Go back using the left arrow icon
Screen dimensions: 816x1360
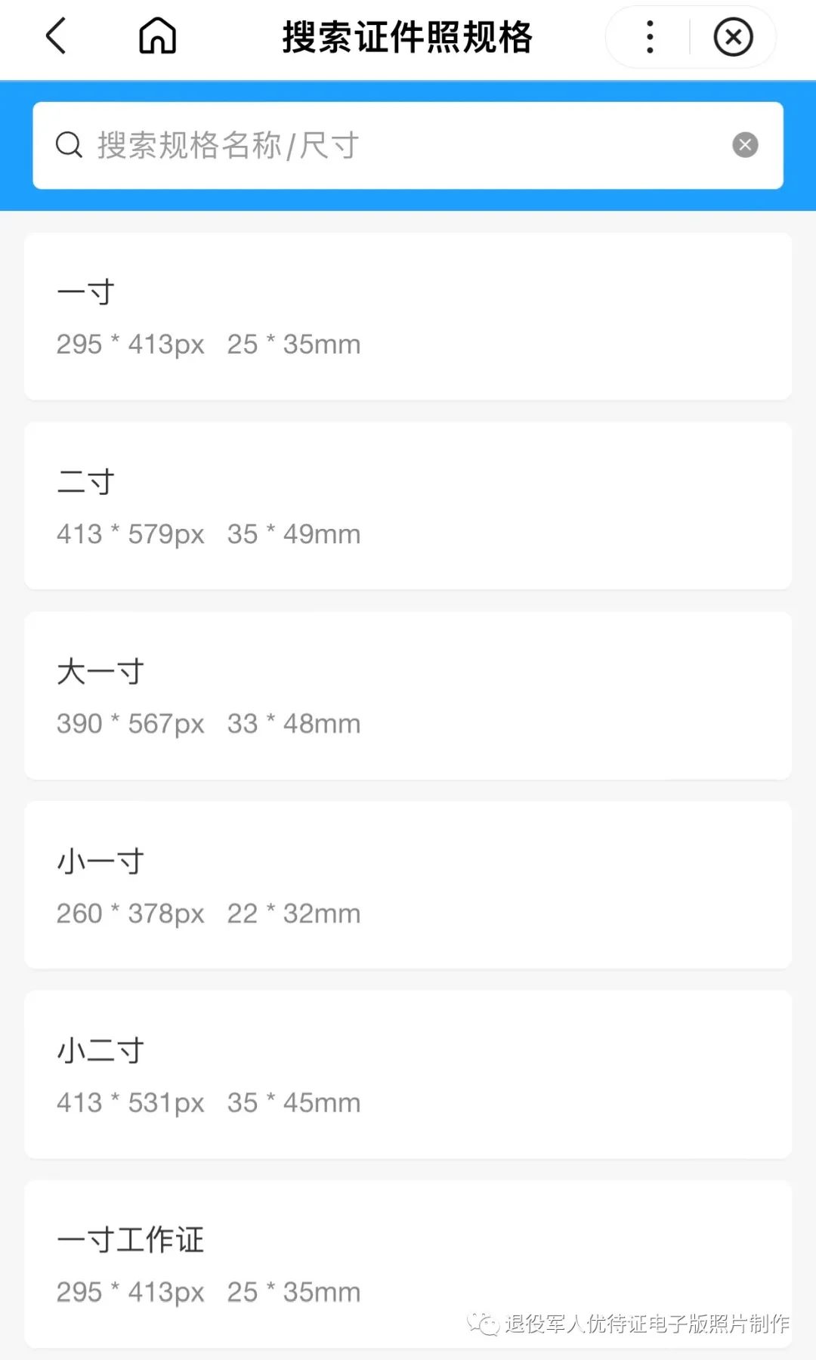pyautogui.click(x=57, y=36)
